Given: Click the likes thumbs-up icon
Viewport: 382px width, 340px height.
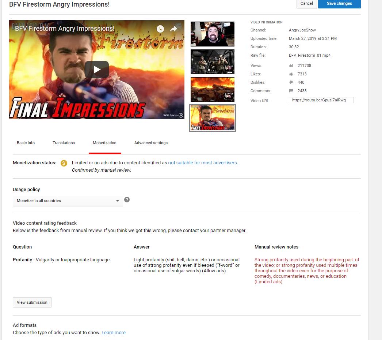Looking at the screenshot, I should 291,74.
